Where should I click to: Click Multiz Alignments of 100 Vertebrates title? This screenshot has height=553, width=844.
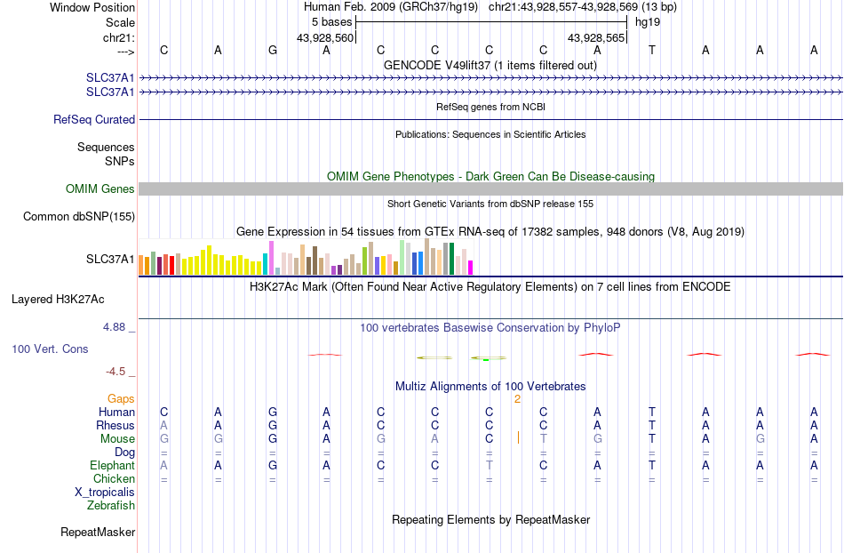490,386
